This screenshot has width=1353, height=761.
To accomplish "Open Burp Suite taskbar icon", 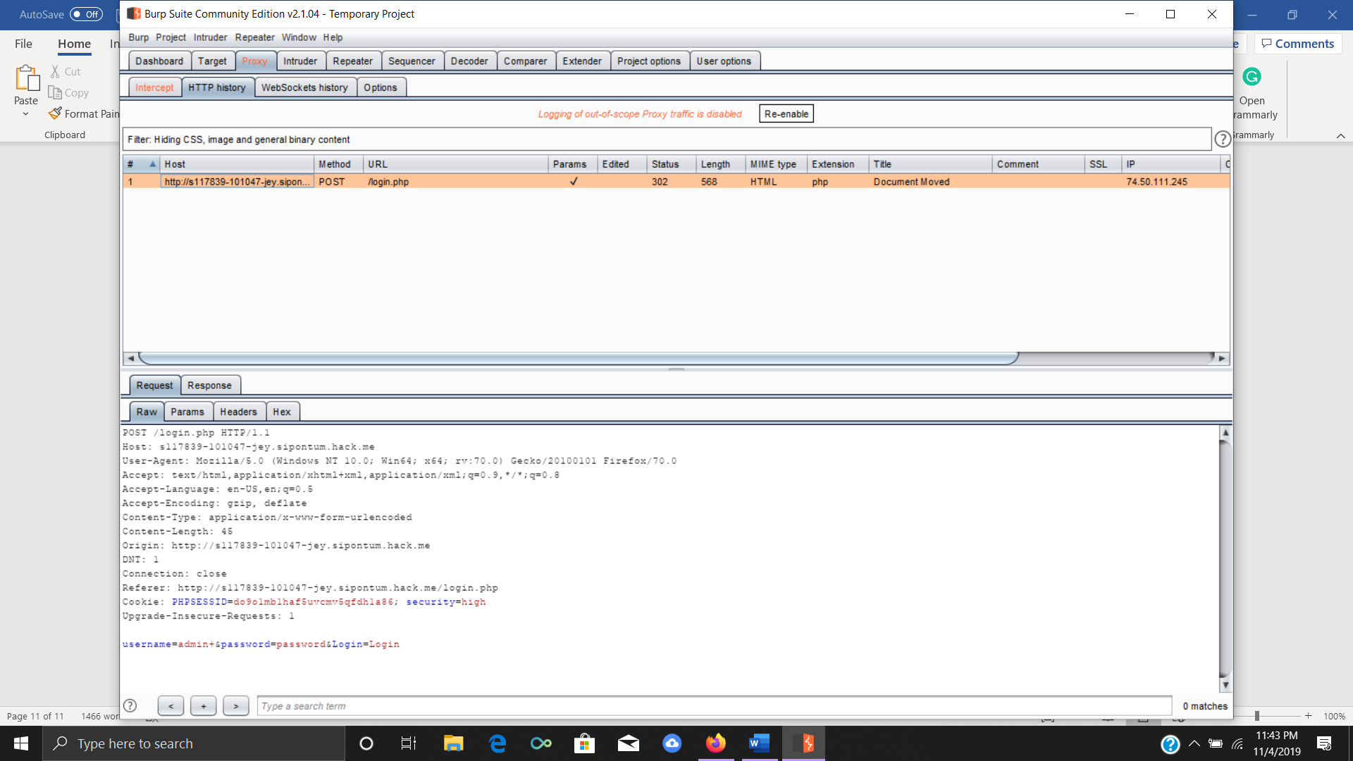I will [803, 743].
